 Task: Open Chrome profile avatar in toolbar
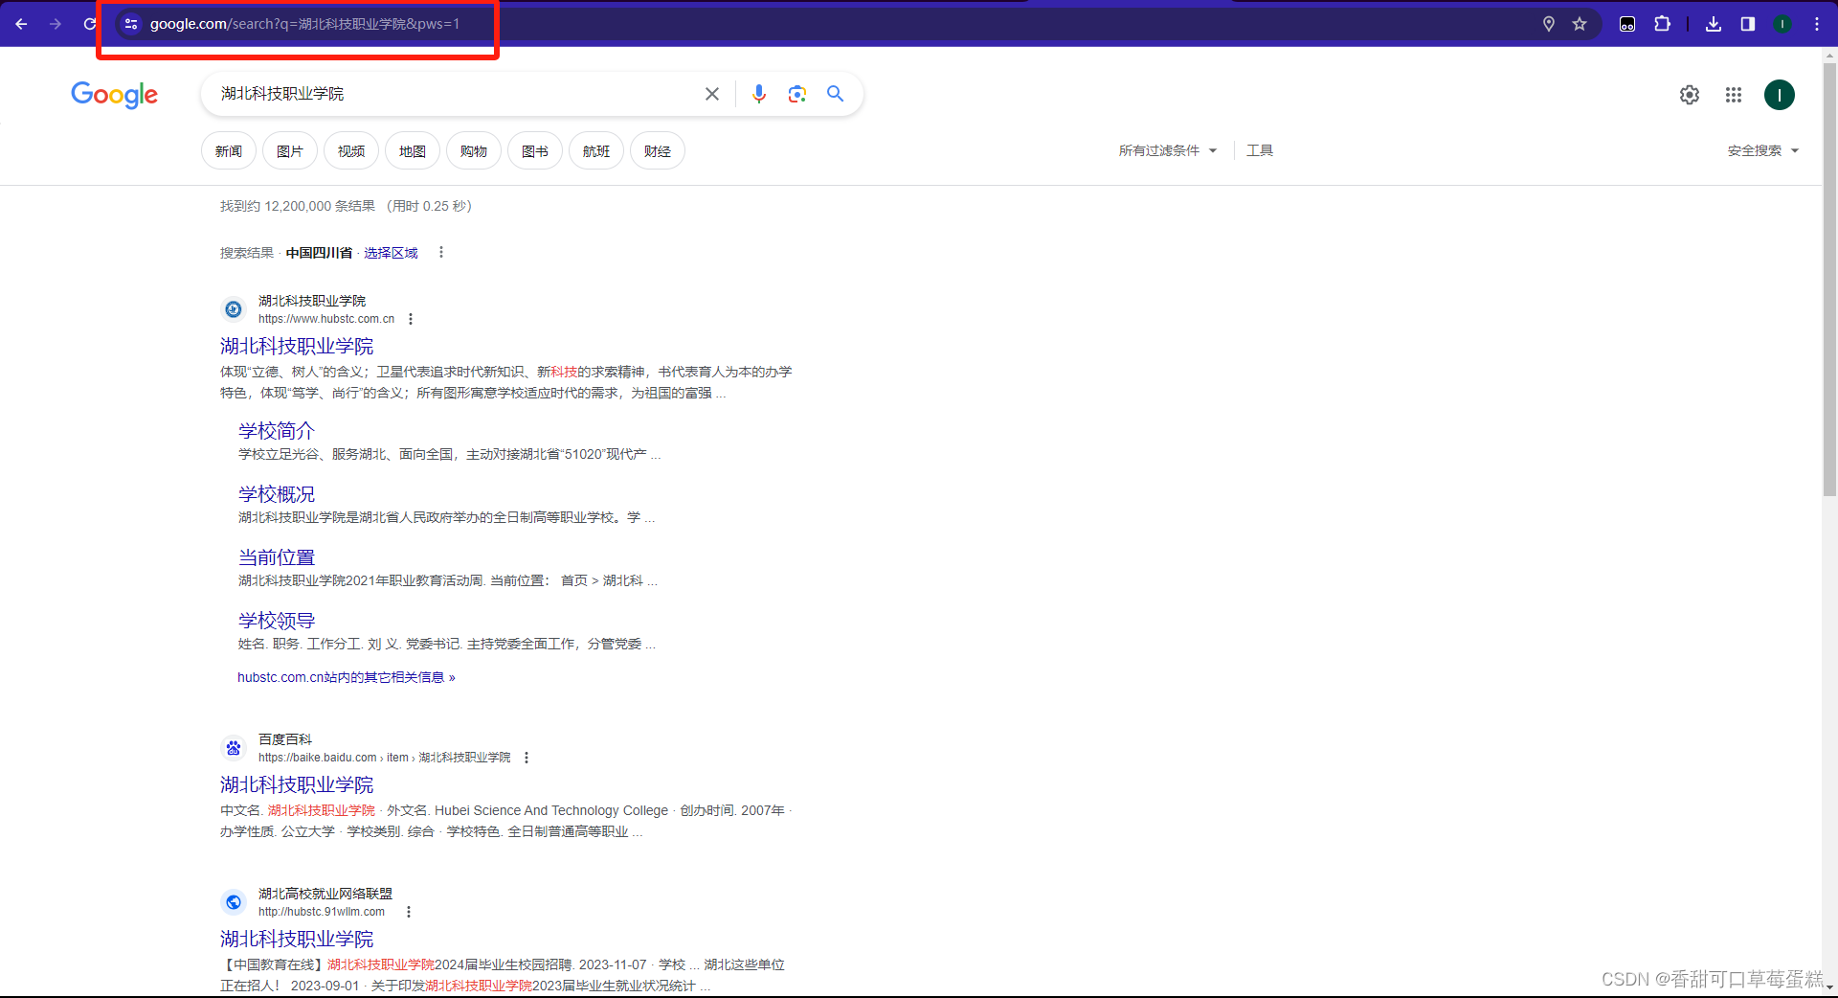[x=1782, y=24]
